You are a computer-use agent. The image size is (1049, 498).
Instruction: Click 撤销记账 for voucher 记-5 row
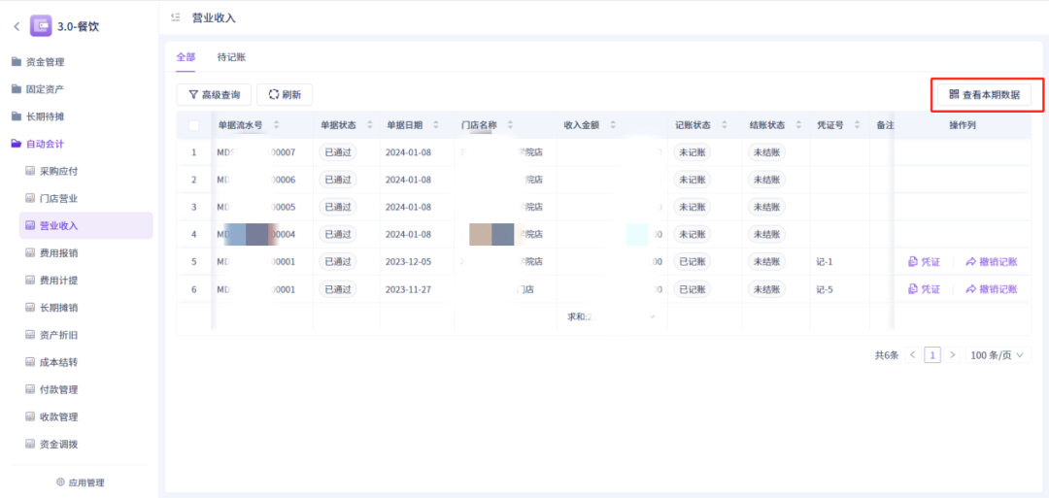[x=992, y=289]
